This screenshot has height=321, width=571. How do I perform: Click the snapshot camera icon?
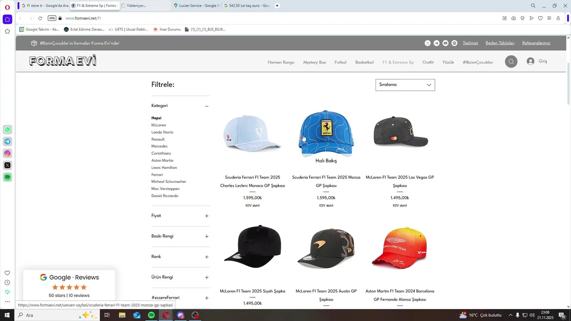(x=513, y=18)
